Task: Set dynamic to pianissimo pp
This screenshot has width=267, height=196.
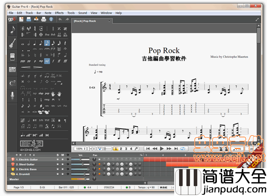Action: (29, 61)
